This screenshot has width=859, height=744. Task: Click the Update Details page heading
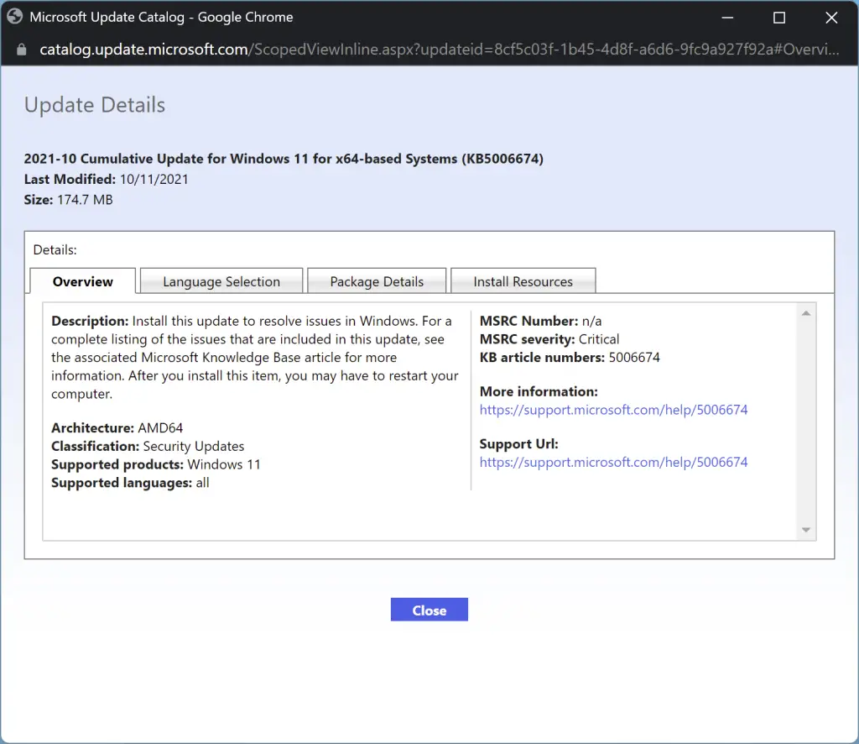click(94, 105)
